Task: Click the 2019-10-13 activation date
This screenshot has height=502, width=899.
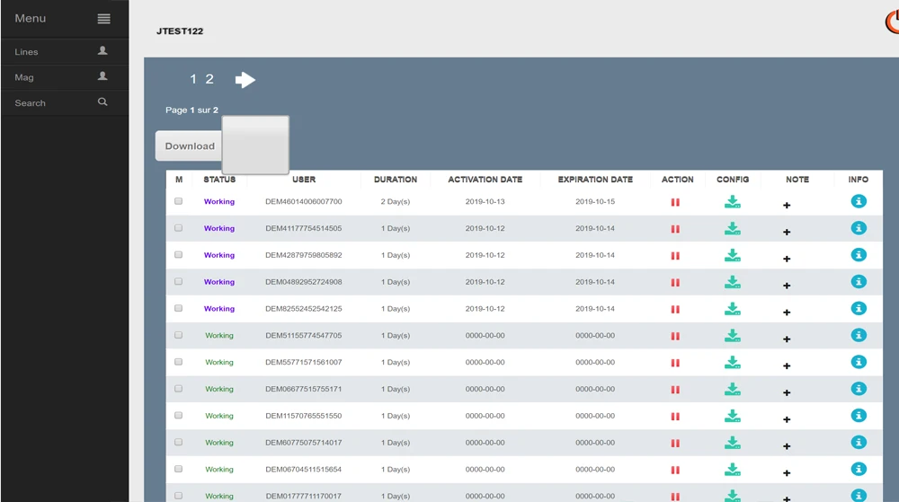Action: (485, 201)
